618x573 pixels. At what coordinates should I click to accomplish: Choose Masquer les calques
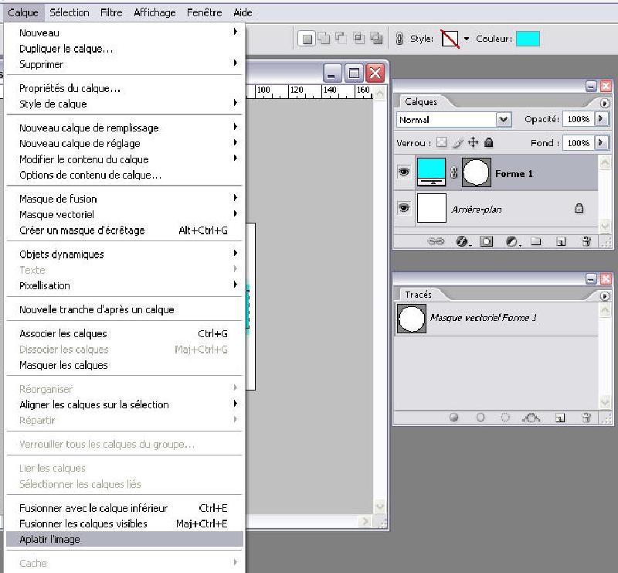[124, 365]
